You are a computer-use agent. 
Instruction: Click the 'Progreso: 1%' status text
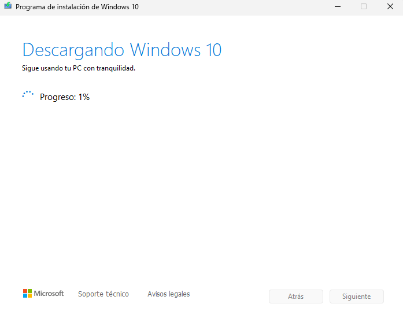pos(64,97)
